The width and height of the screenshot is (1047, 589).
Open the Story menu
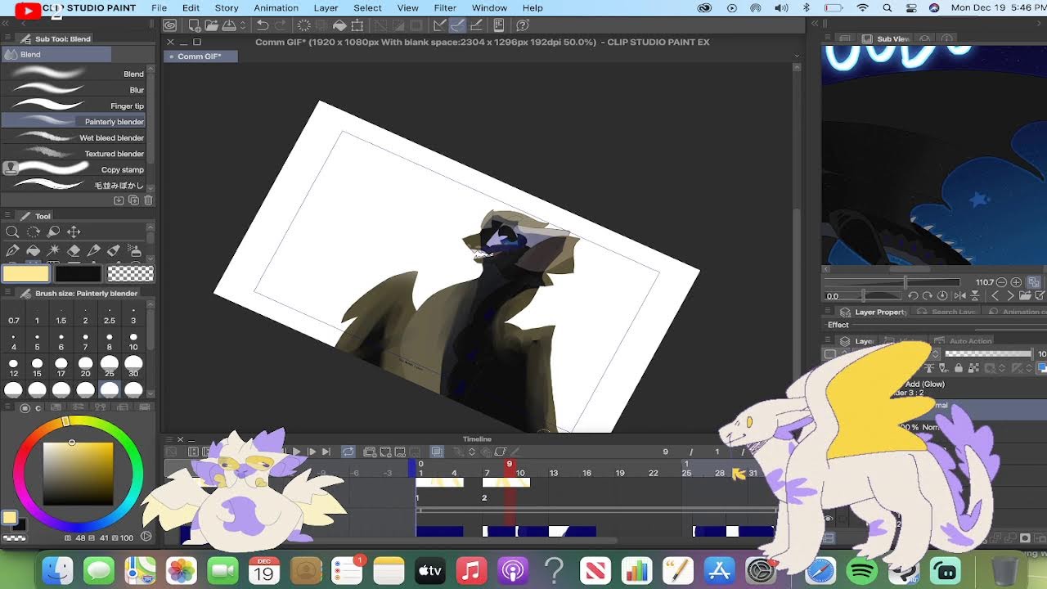pyautogui.click(x=227, y=8)
